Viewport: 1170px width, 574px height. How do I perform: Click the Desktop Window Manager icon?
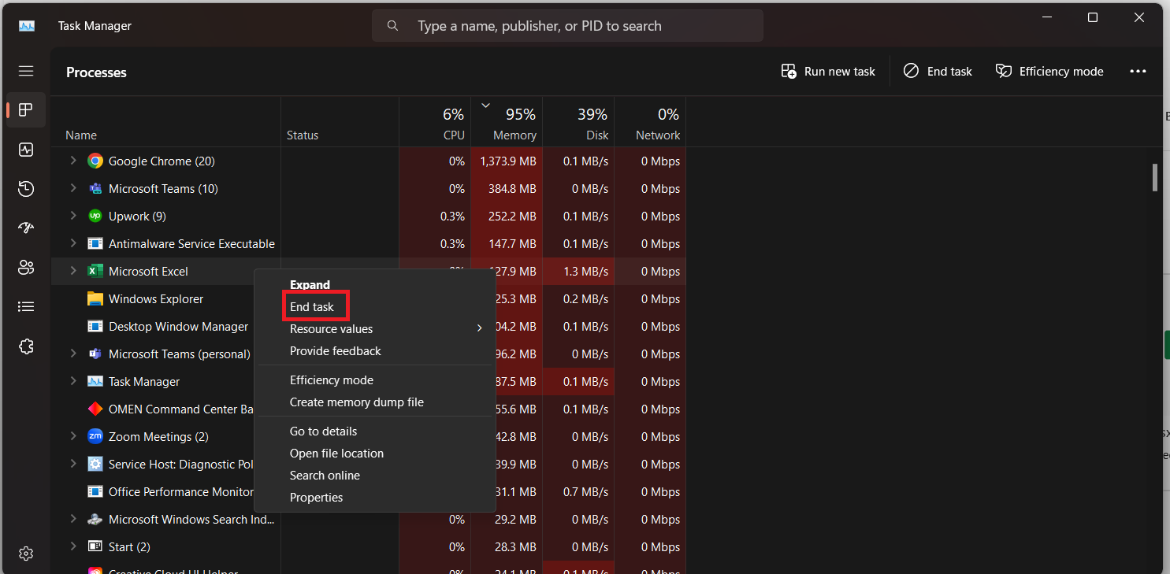click(95, 326)
